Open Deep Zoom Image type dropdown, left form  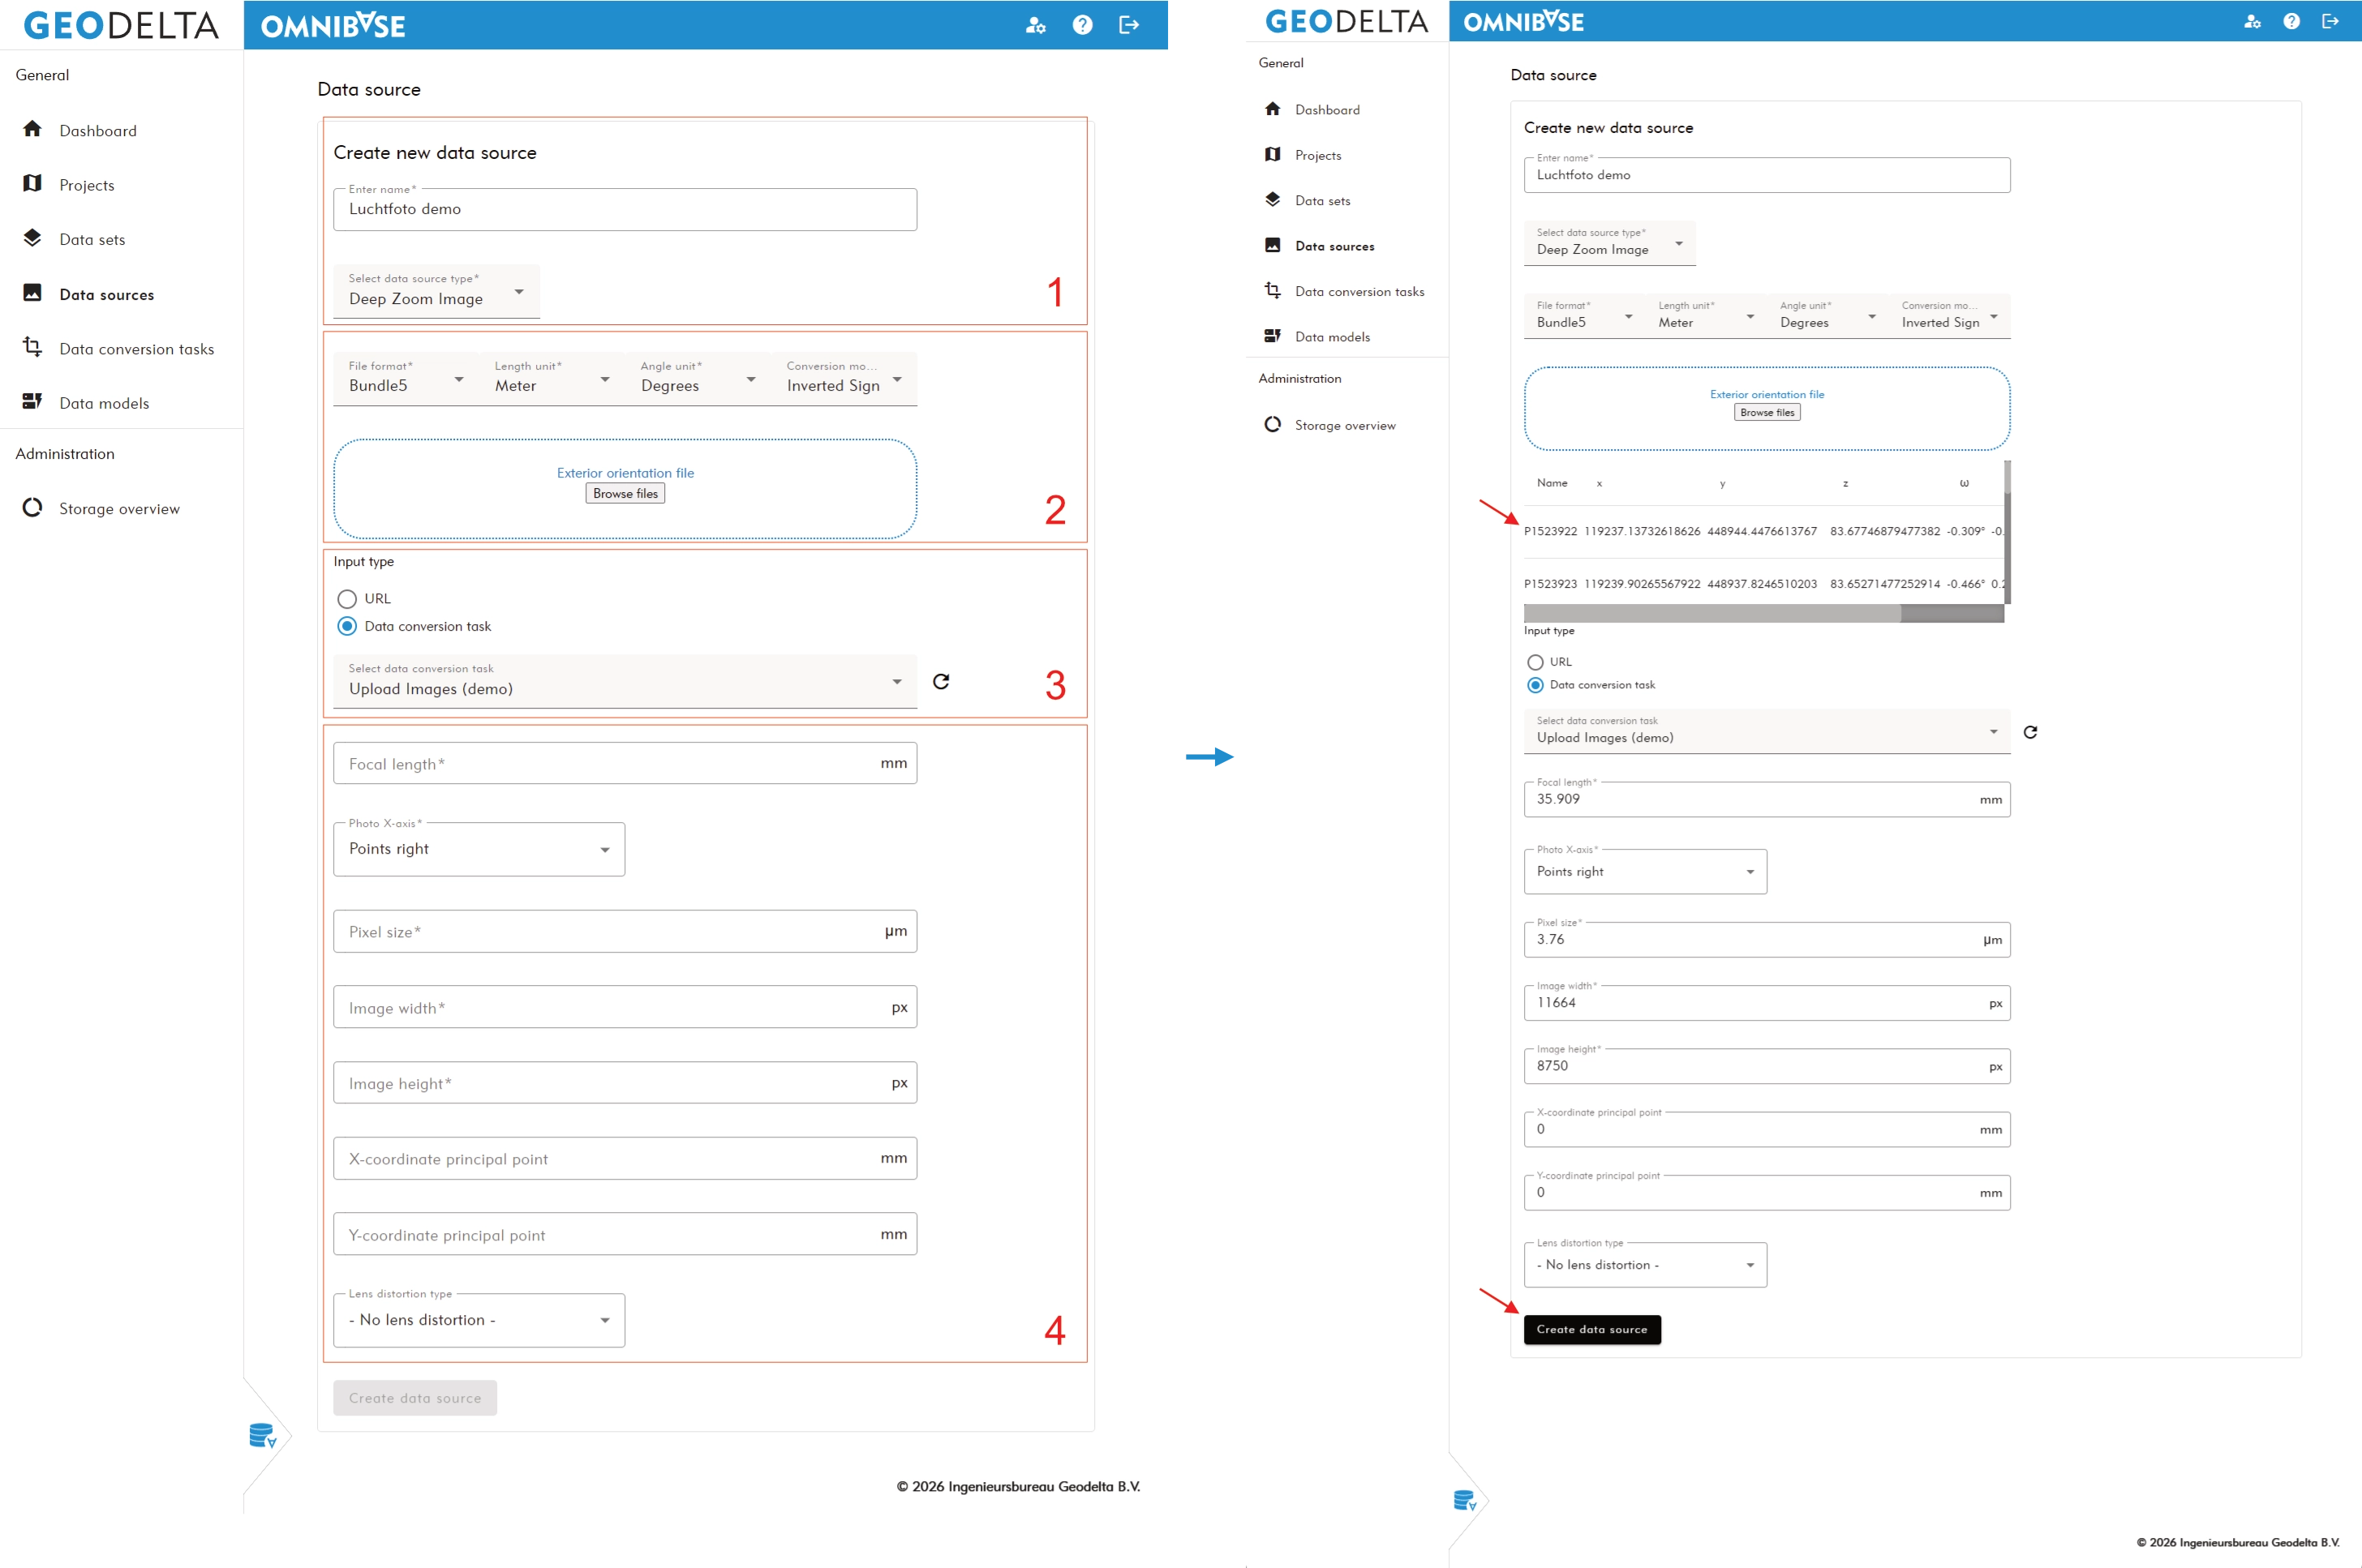436,292
